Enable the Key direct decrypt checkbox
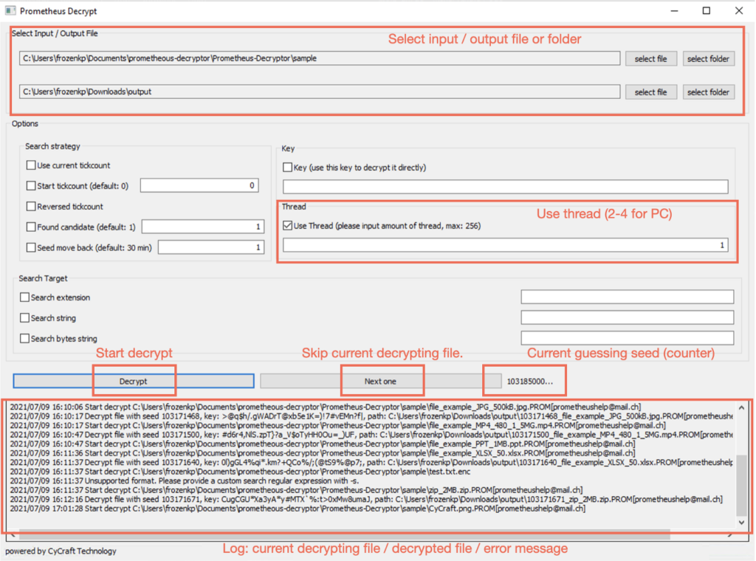This screenshot has height=561, width=756. coord(288,168)
